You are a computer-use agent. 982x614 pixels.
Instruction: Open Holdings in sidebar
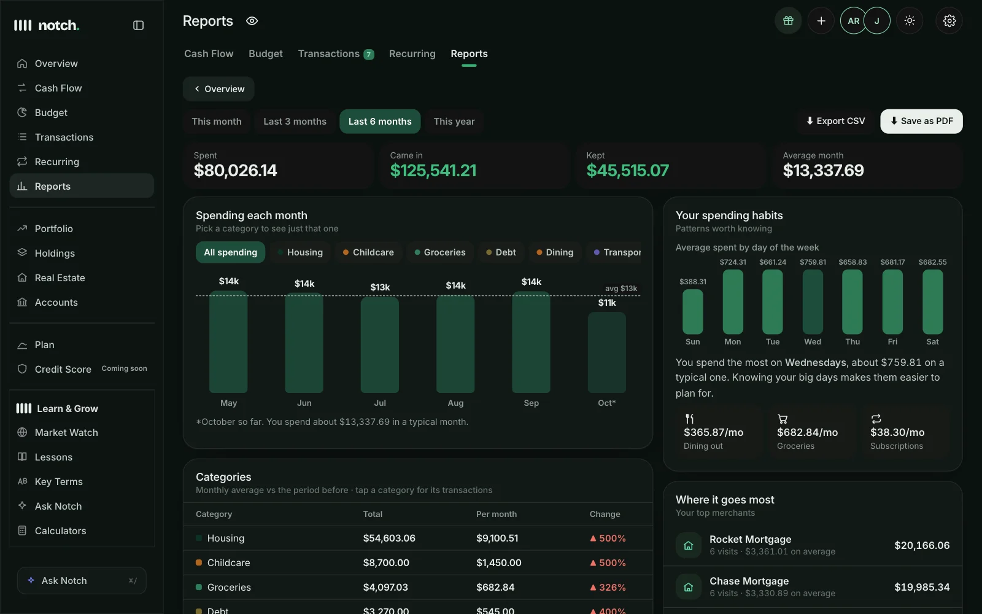coord(82,253)
